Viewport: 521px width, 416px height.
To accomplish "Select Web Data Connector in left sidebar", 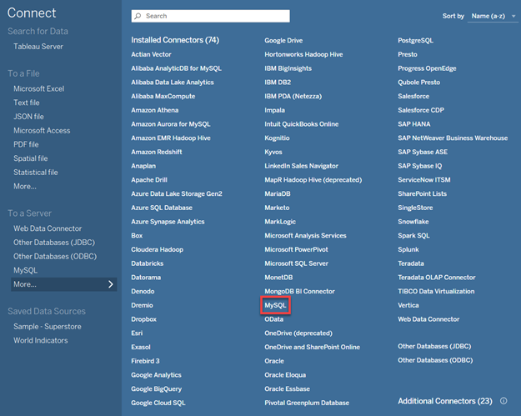I will pyautogui.click(x=48, y=228).
